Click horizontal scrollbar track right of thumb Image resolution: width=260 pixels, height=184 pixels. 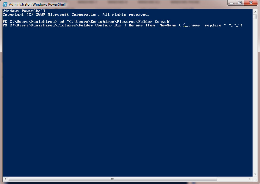point(232,179)
